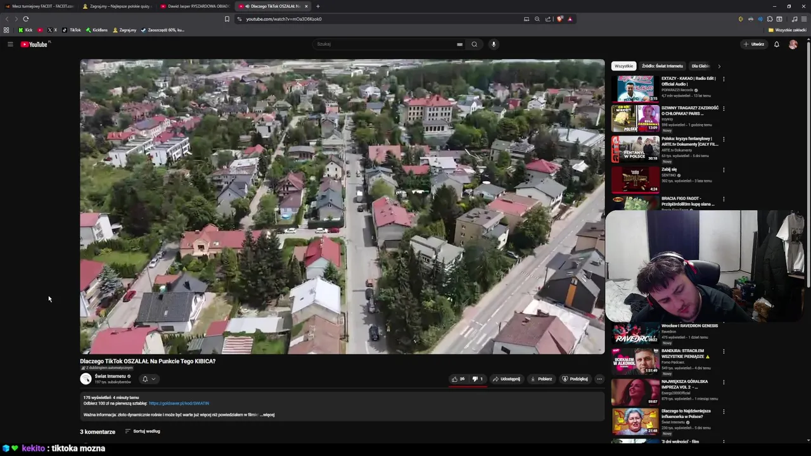Viewport: 811px width, 456px height.
Task: Expand description with ...więcej
Action: click(x=267, y=415)
